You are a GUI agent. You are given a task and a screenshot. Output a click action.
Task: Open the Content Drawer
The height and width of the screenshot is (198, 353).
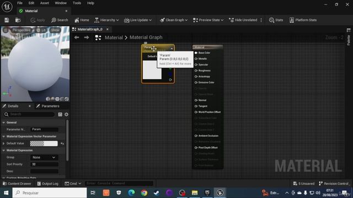click(x=17, y=184)
